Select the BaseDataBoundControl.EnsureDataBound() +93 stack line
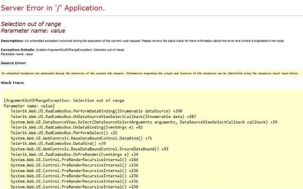This screenshot has height=189, width=303. click(x=89, y=149)
